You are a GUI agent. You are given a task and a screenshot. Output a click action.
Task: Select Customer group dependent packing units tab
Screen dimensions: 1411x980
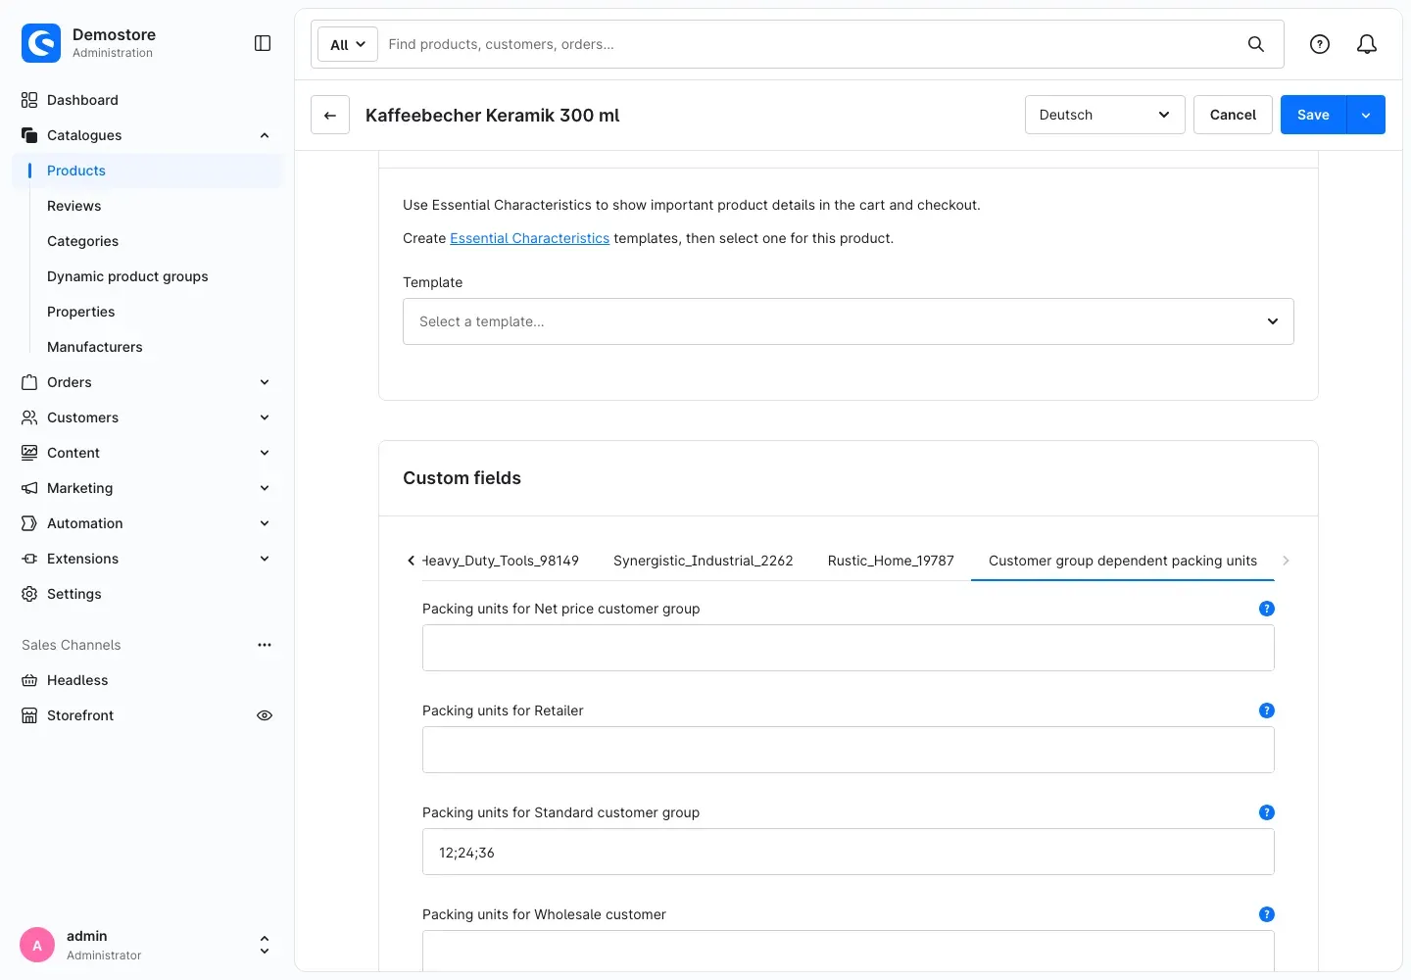[x=1122, y=561]
